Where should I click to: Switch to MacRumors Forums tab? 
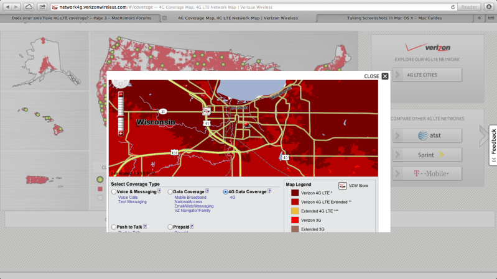click(81, 18)
